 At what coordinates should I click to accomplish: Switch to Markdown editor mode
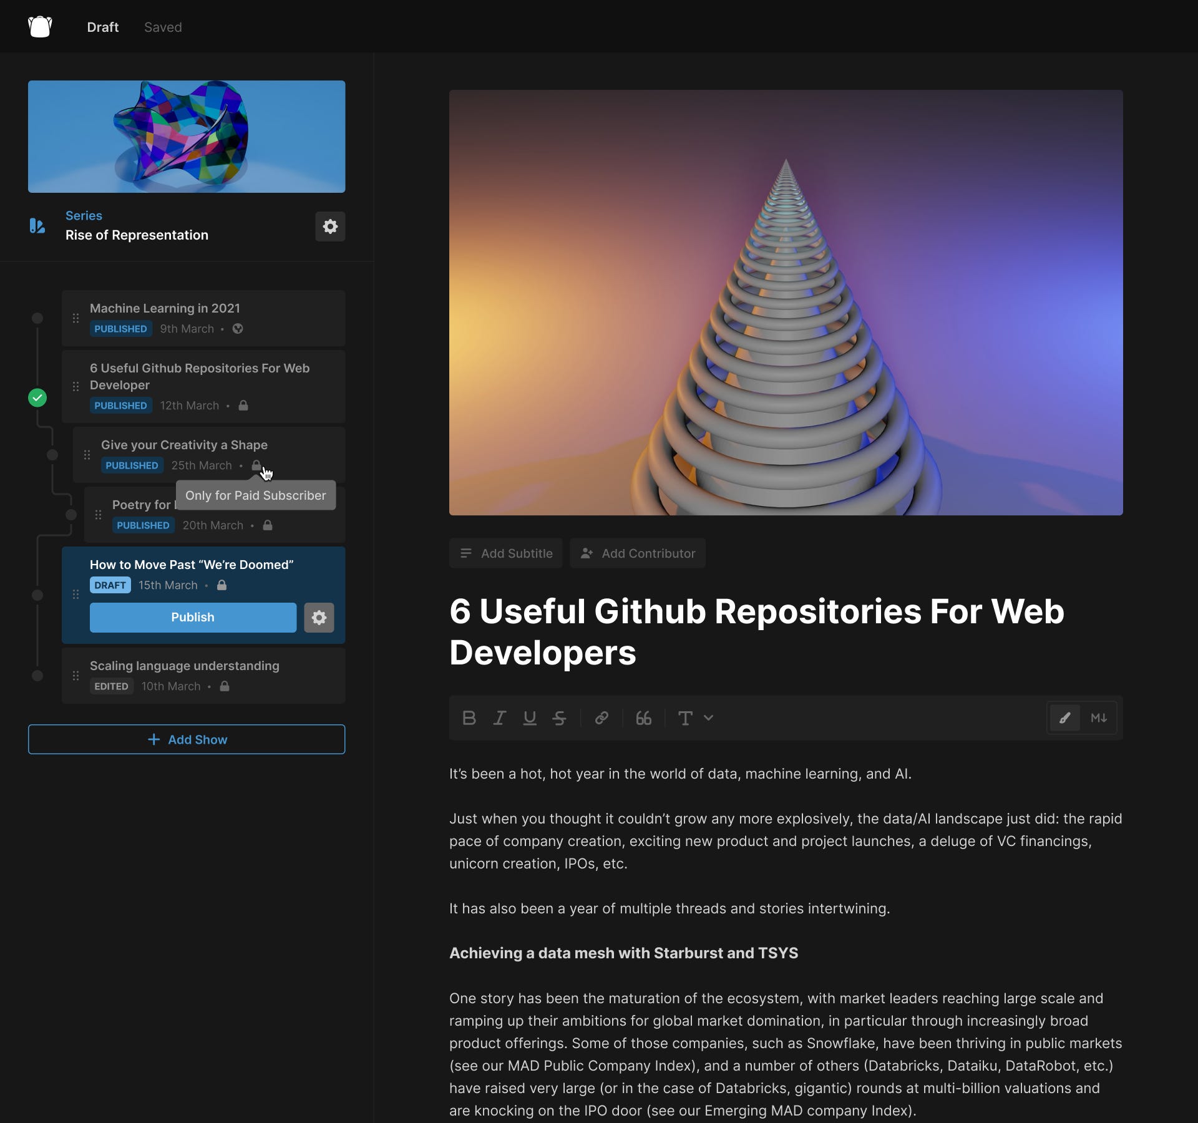1099,718
